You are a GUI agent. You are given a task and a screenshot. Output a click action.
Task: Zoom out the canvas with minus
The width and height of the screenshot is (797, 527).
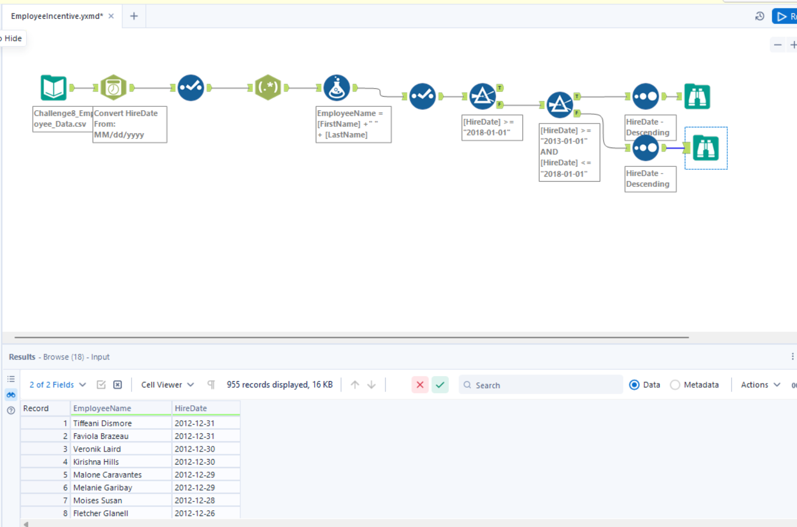click(778, 45)
